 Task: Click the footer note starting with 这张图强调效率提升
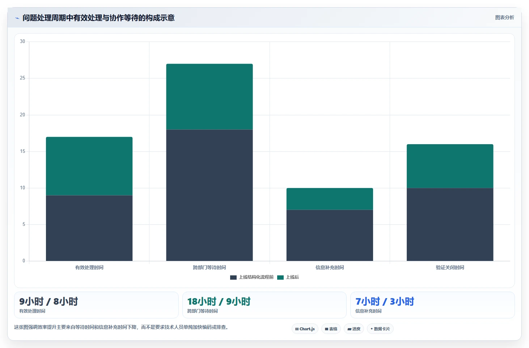coord(121,327)
